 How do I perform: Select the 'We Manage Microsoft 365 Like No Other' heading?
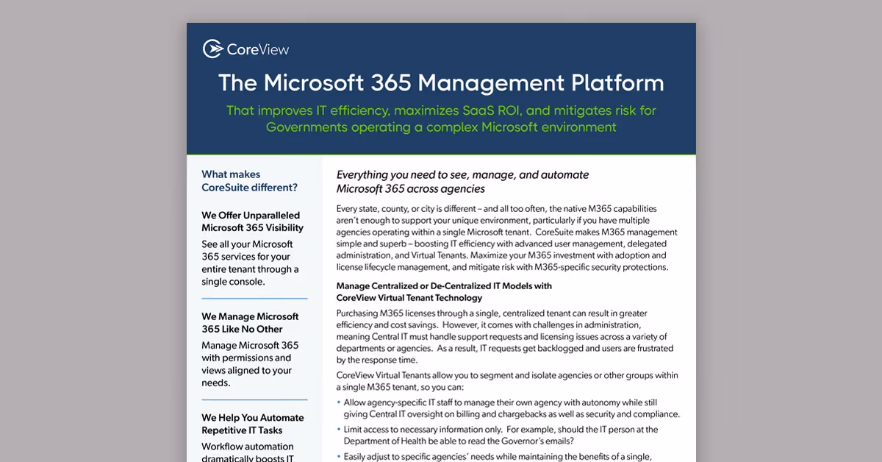[250, 322]
